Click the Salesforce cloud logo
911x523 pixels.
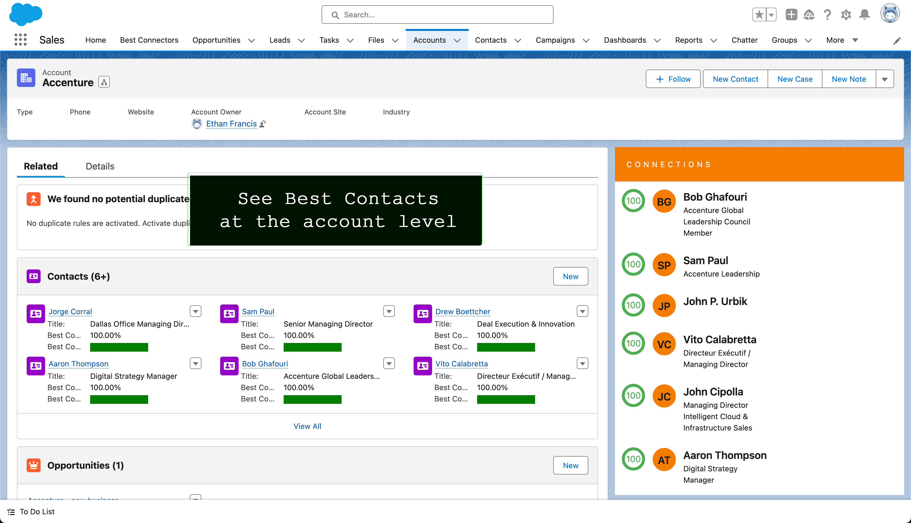click(x=26, y=14)
